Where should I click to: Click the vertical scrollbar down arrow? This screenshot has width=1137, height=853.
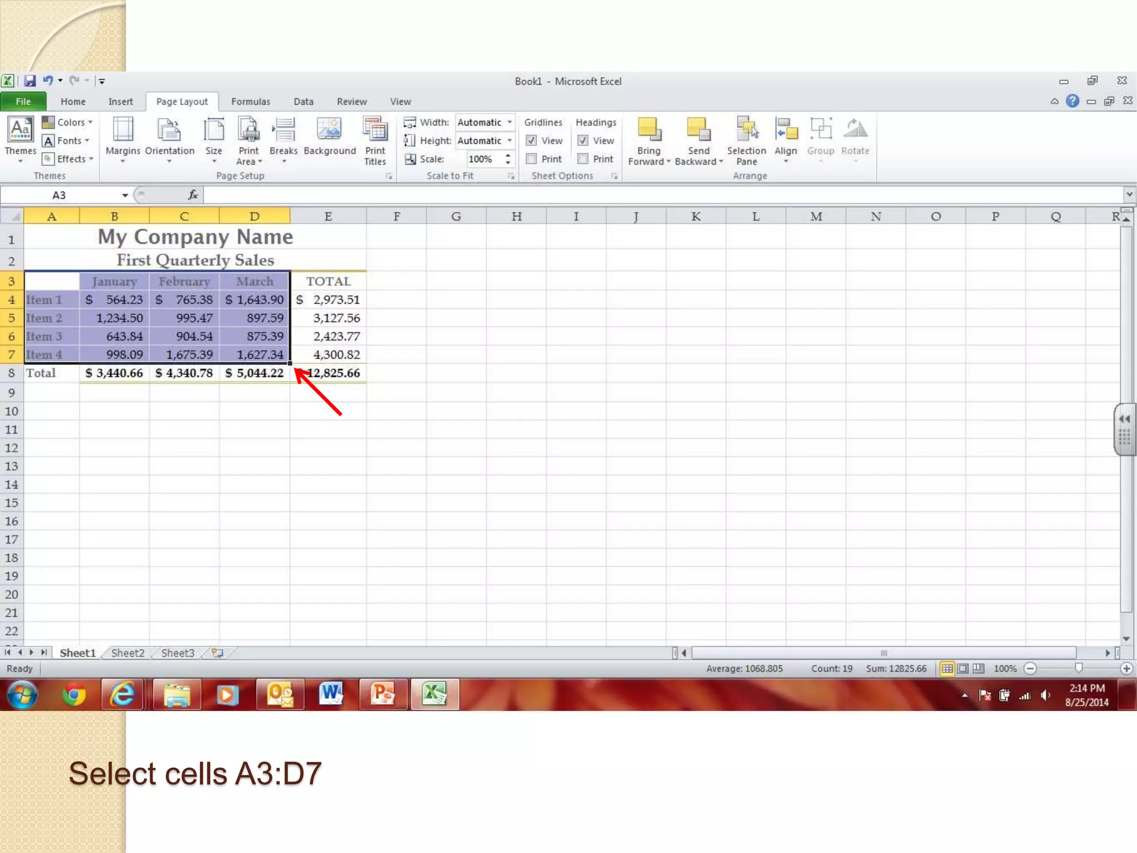pos(1126,639)
